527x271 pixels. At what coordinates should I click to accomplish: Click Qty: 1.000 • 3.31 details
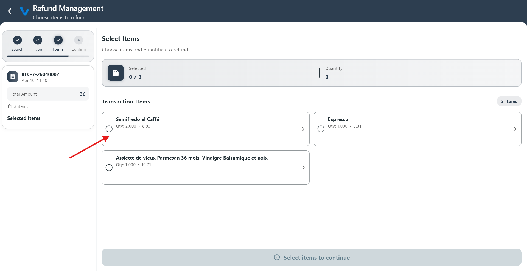[344, 126]
